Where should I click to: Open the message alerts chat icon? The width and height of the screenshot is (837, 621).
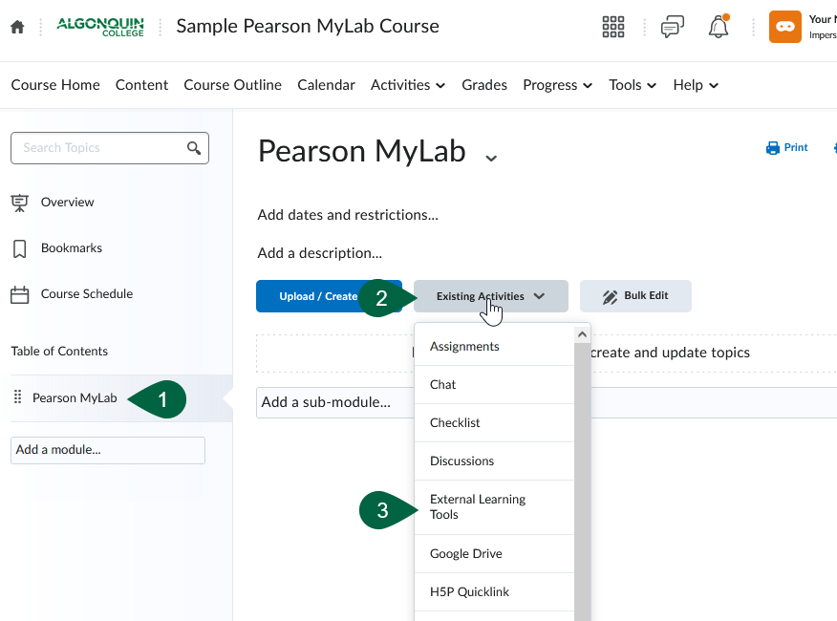[673, 27]
